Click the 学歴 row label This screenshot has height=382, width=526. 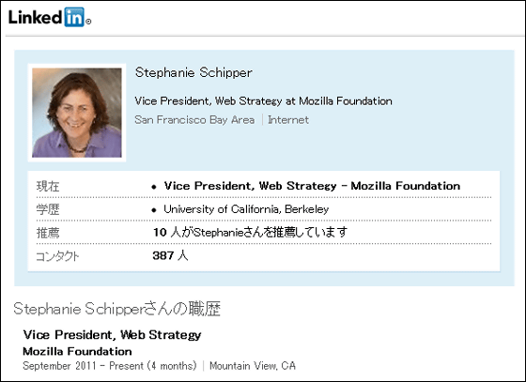click(x=48, y=209)
